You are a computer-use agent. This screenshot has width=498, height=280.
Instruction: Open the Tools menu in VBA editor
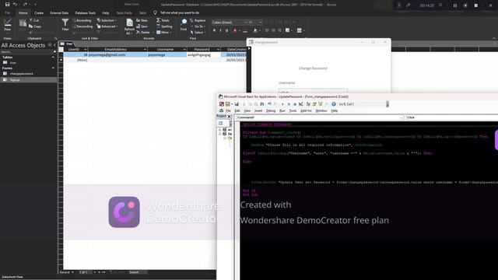tap(293, 110)
